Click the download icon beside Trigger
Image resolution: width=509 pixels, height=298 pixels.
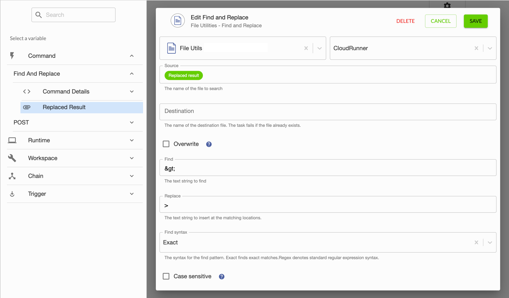12,194
